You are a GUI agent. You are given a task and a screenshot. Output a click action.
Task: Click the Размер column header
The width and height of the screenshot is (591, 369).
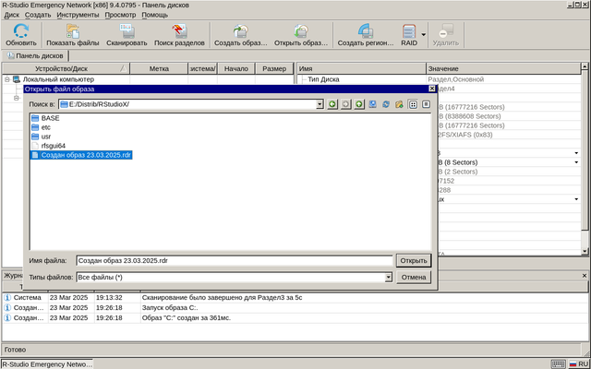274,68
